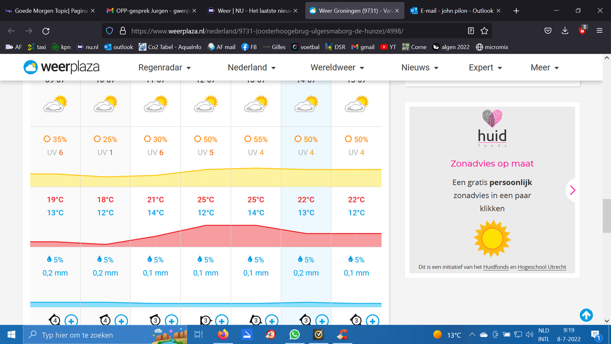
Task: Open the YT bookmark
Action: coord(389,47)
